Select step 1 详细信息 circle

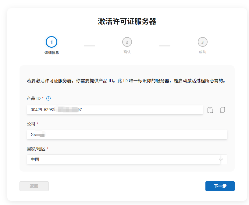click(52, 42)
